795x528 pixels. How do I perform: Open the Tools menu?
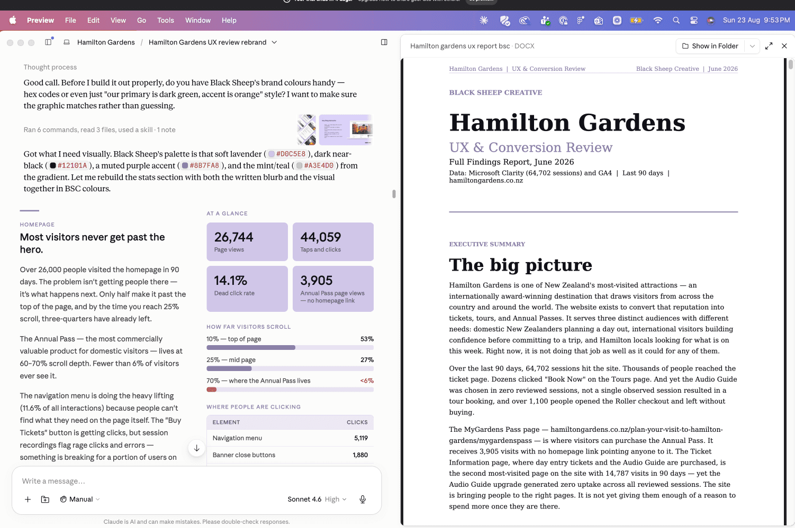click(166, 20)
